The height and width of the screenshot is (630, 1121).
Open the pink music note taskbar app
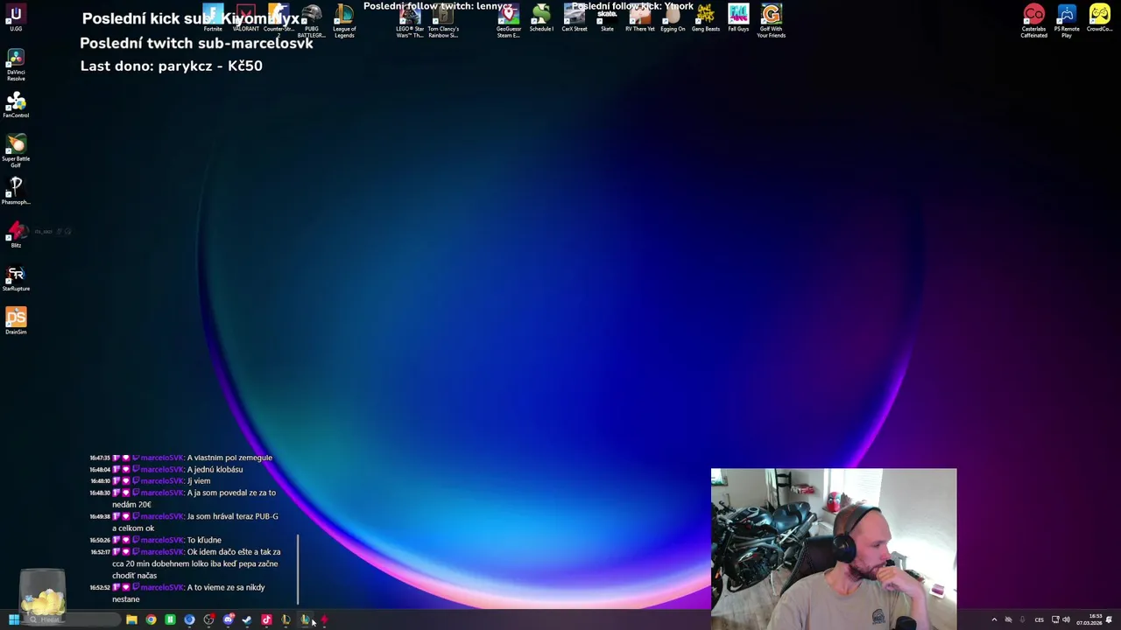click(x=266, y=619)
